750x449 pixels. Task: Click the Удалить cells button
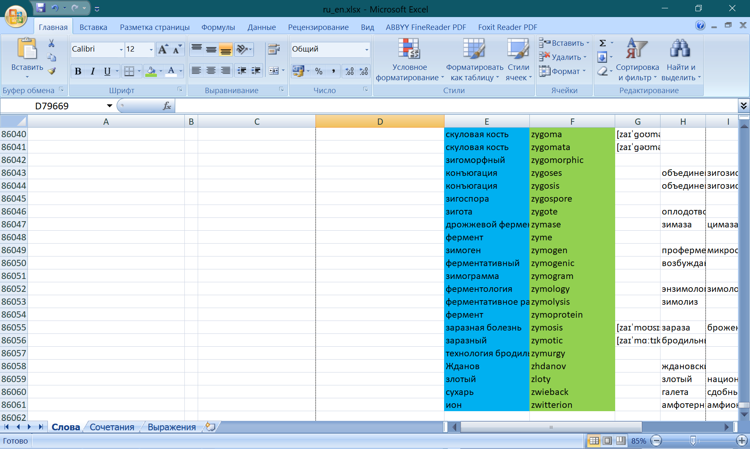coord(563,57)
